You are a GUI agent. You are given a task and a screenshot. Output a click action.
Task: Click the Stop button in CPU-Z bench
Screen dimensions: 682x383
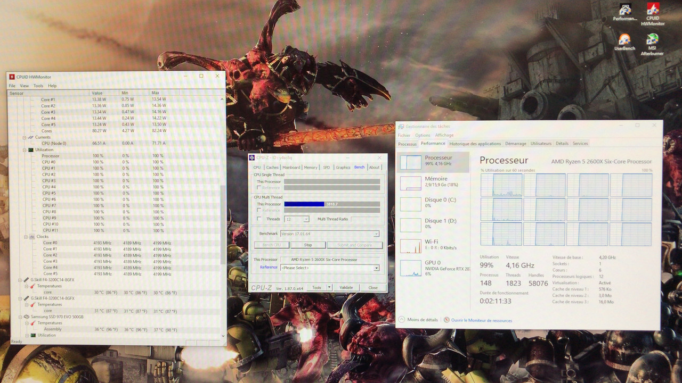click(x=308, y=245)
